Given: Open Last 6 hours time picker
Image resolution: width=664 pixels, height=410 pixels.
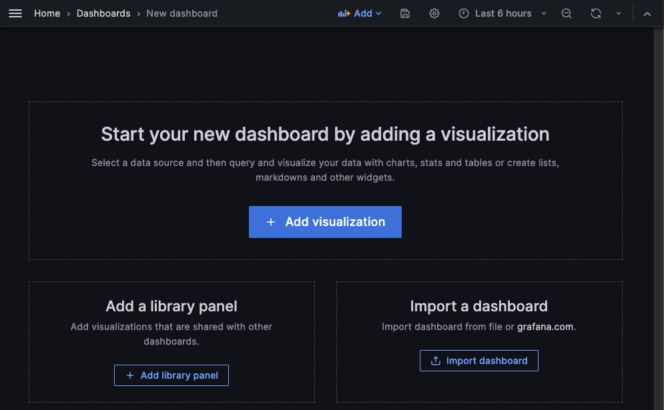Looking at the screenshot, I should coord(503,13).
